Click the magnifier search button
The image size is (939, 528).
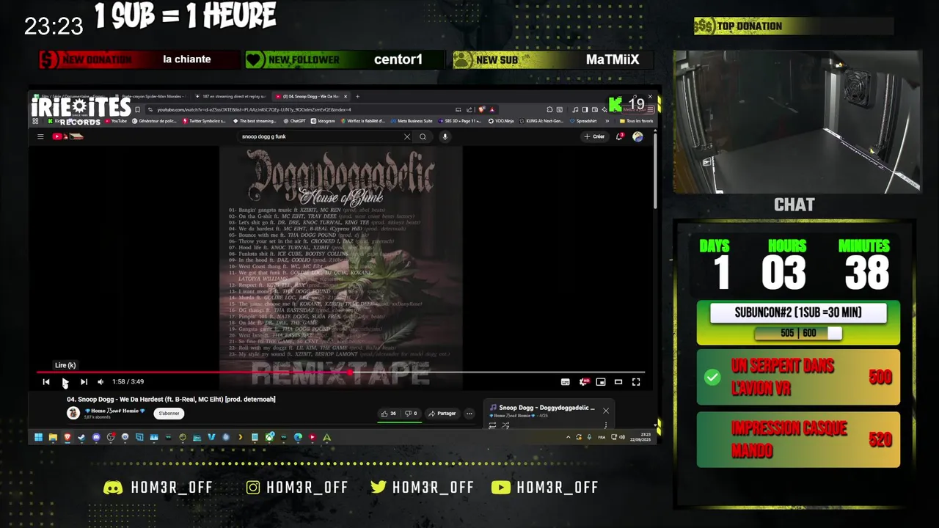[x=423, y=136]
